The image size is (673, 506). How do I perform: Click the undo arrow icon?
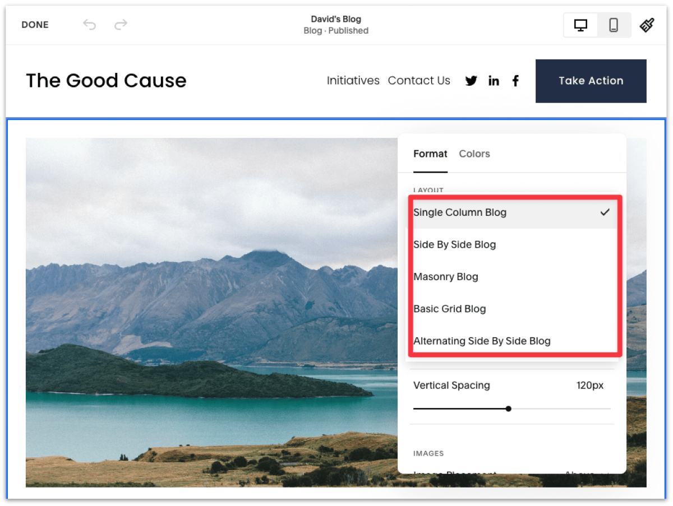click(x=89, y=25)
